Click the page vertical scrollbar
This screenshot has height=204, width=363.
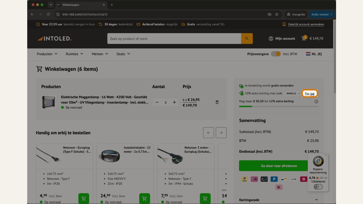point(335,57)
